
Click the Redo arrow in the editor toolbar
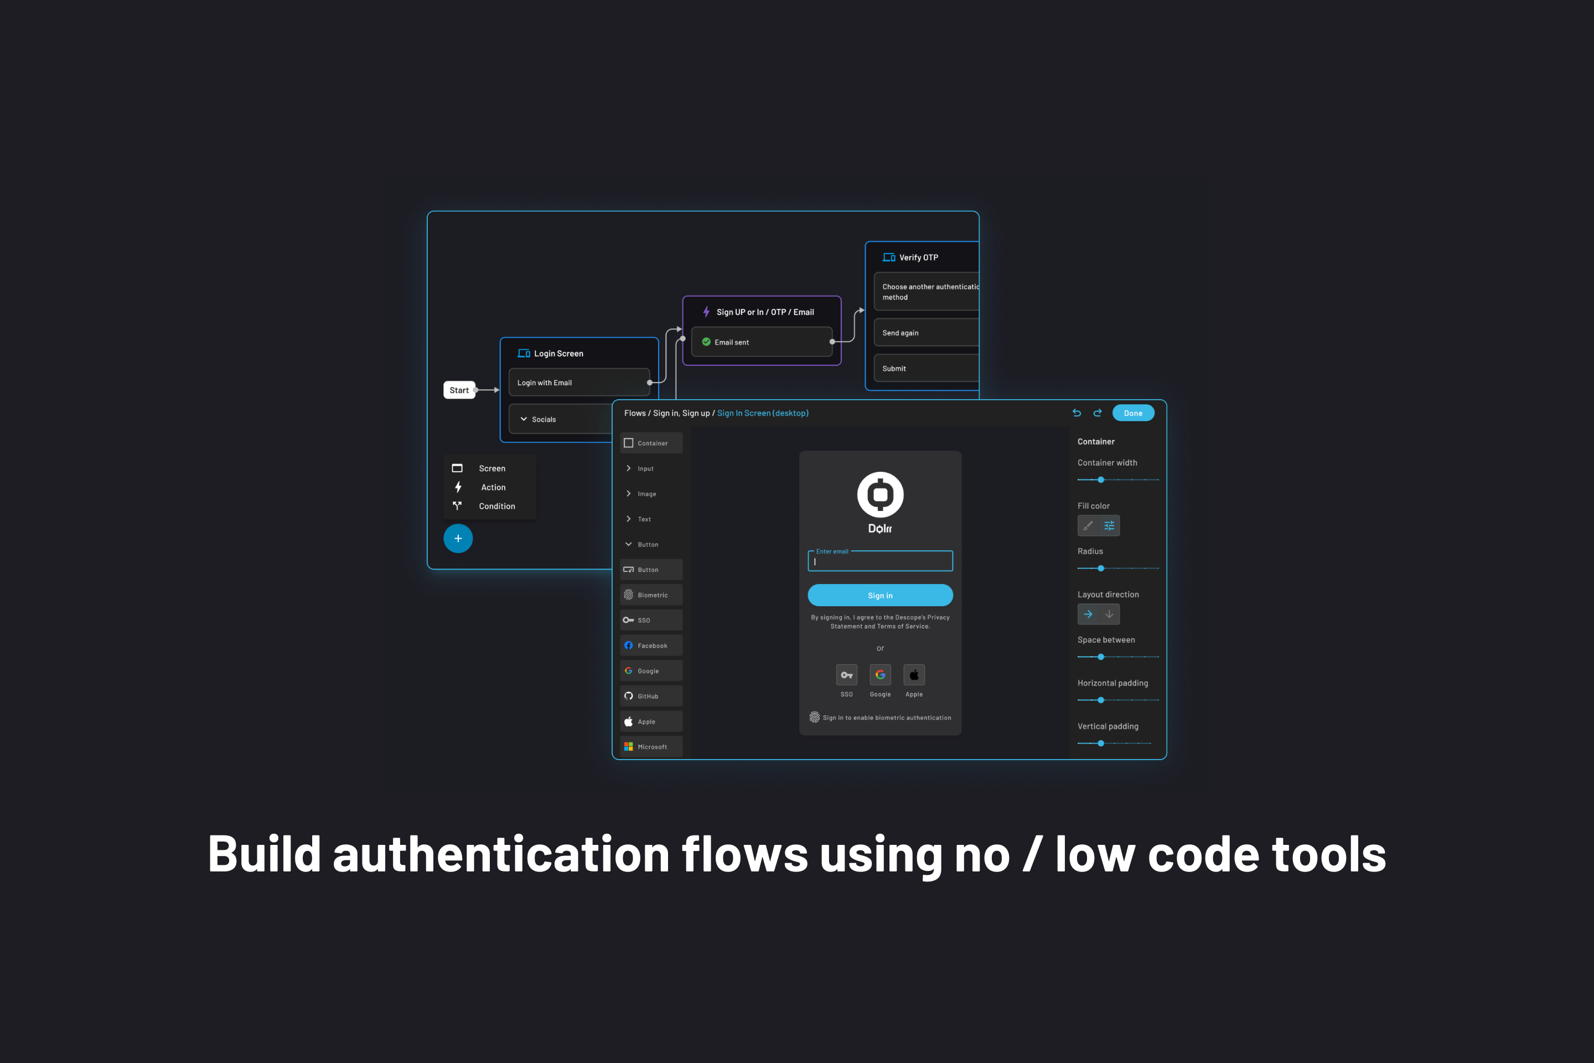coord(1098,412)
